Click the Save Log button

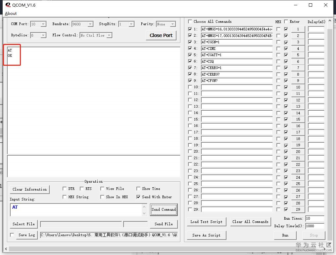point(27,235)
